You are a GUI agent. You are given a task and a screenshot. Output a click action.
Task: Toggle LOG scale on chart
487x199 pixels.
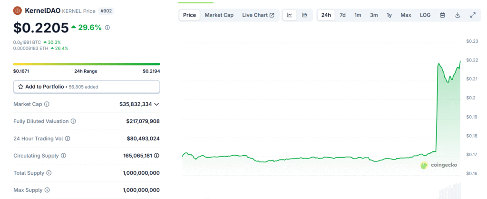[425, 15]
